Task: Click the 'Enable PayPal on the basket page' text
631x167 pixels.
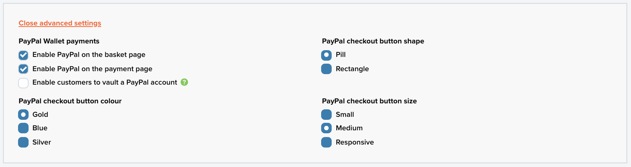Action: coord(89,55)
